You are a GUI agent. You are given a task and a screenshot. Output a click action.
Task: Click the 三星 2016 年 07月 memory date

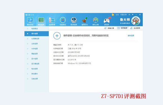click(74, 49)
